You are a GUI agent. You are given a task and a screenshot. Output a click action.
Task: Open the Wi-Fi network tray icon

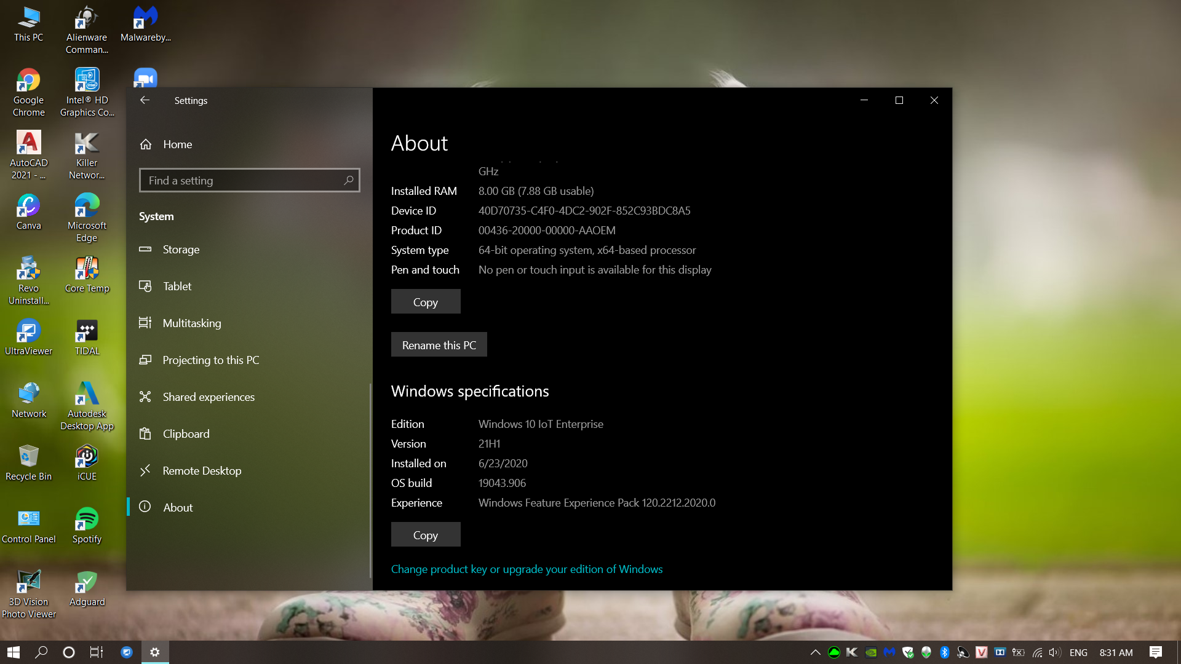click(1038, 652)
